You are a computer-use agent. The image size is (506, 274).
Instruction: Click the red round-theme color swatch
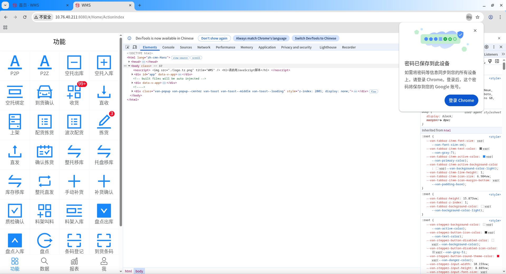click(498, 256)
